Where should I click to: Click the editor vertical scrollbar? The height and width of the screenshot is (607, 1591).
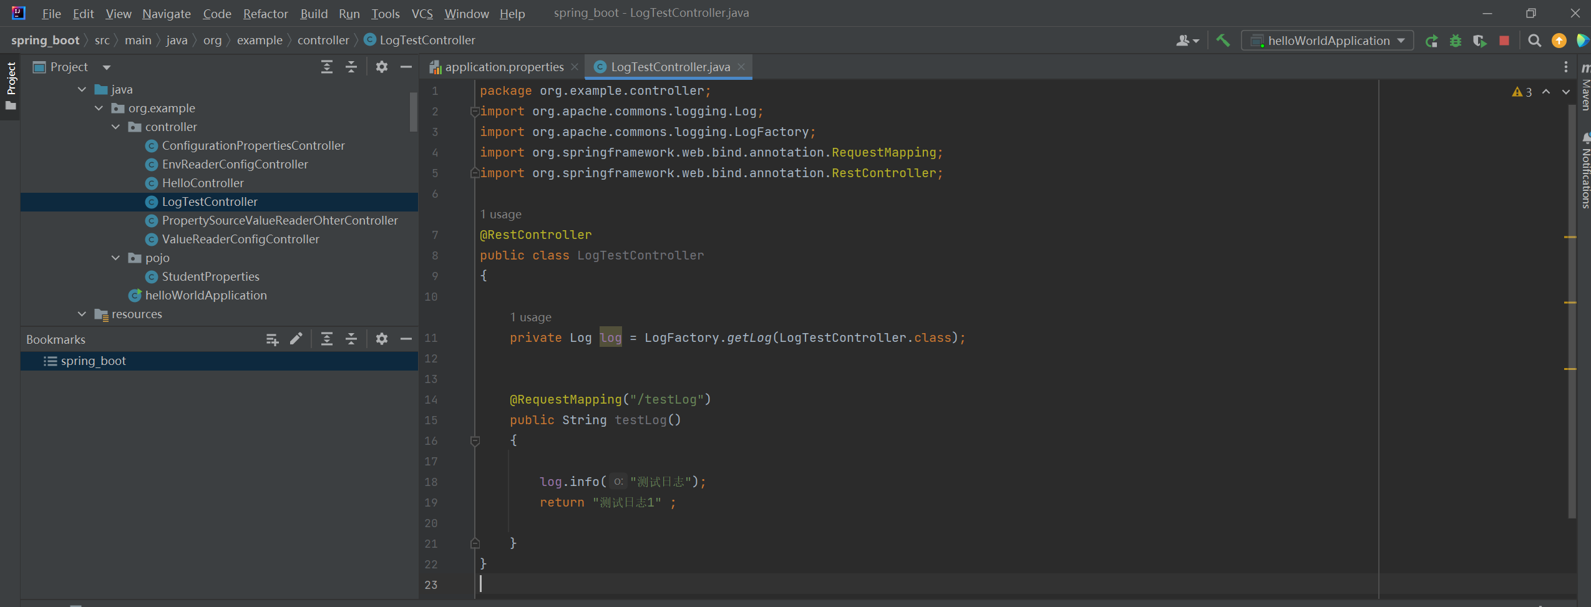coord(1572,312)
